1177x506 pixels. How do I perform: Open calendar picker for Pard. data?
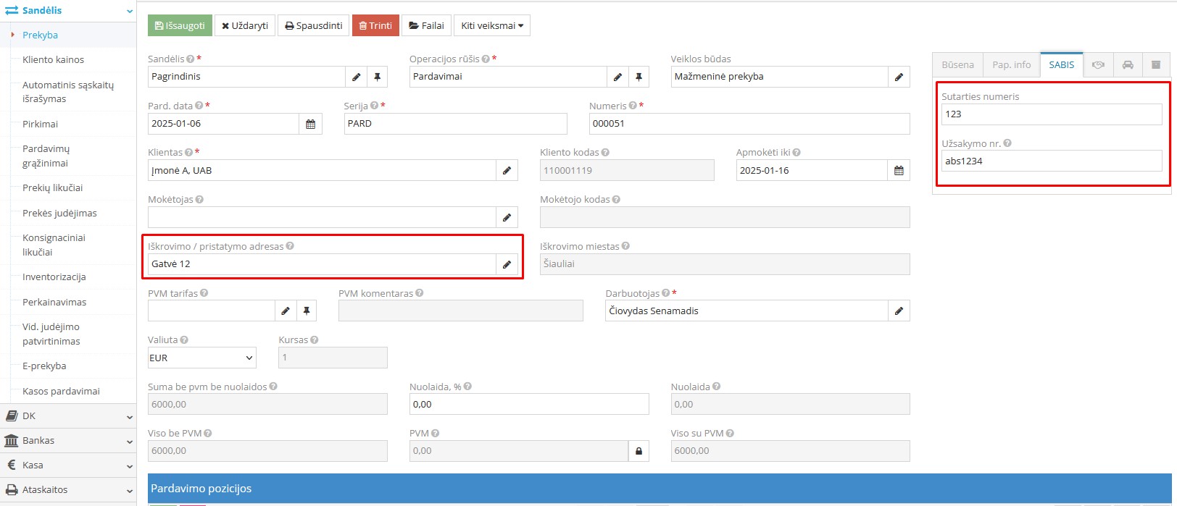point(310,124)
